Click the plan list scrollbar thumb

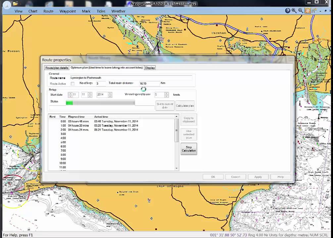(176, 130)
